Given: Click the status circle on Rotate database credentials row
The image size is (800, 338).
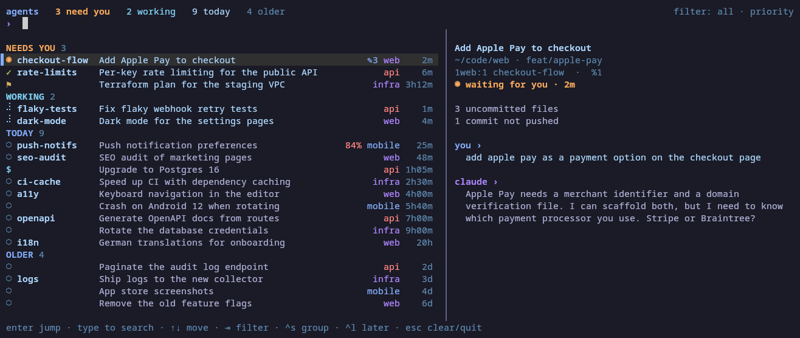Looking at the screenshot, I should click(x=9, y=230).
